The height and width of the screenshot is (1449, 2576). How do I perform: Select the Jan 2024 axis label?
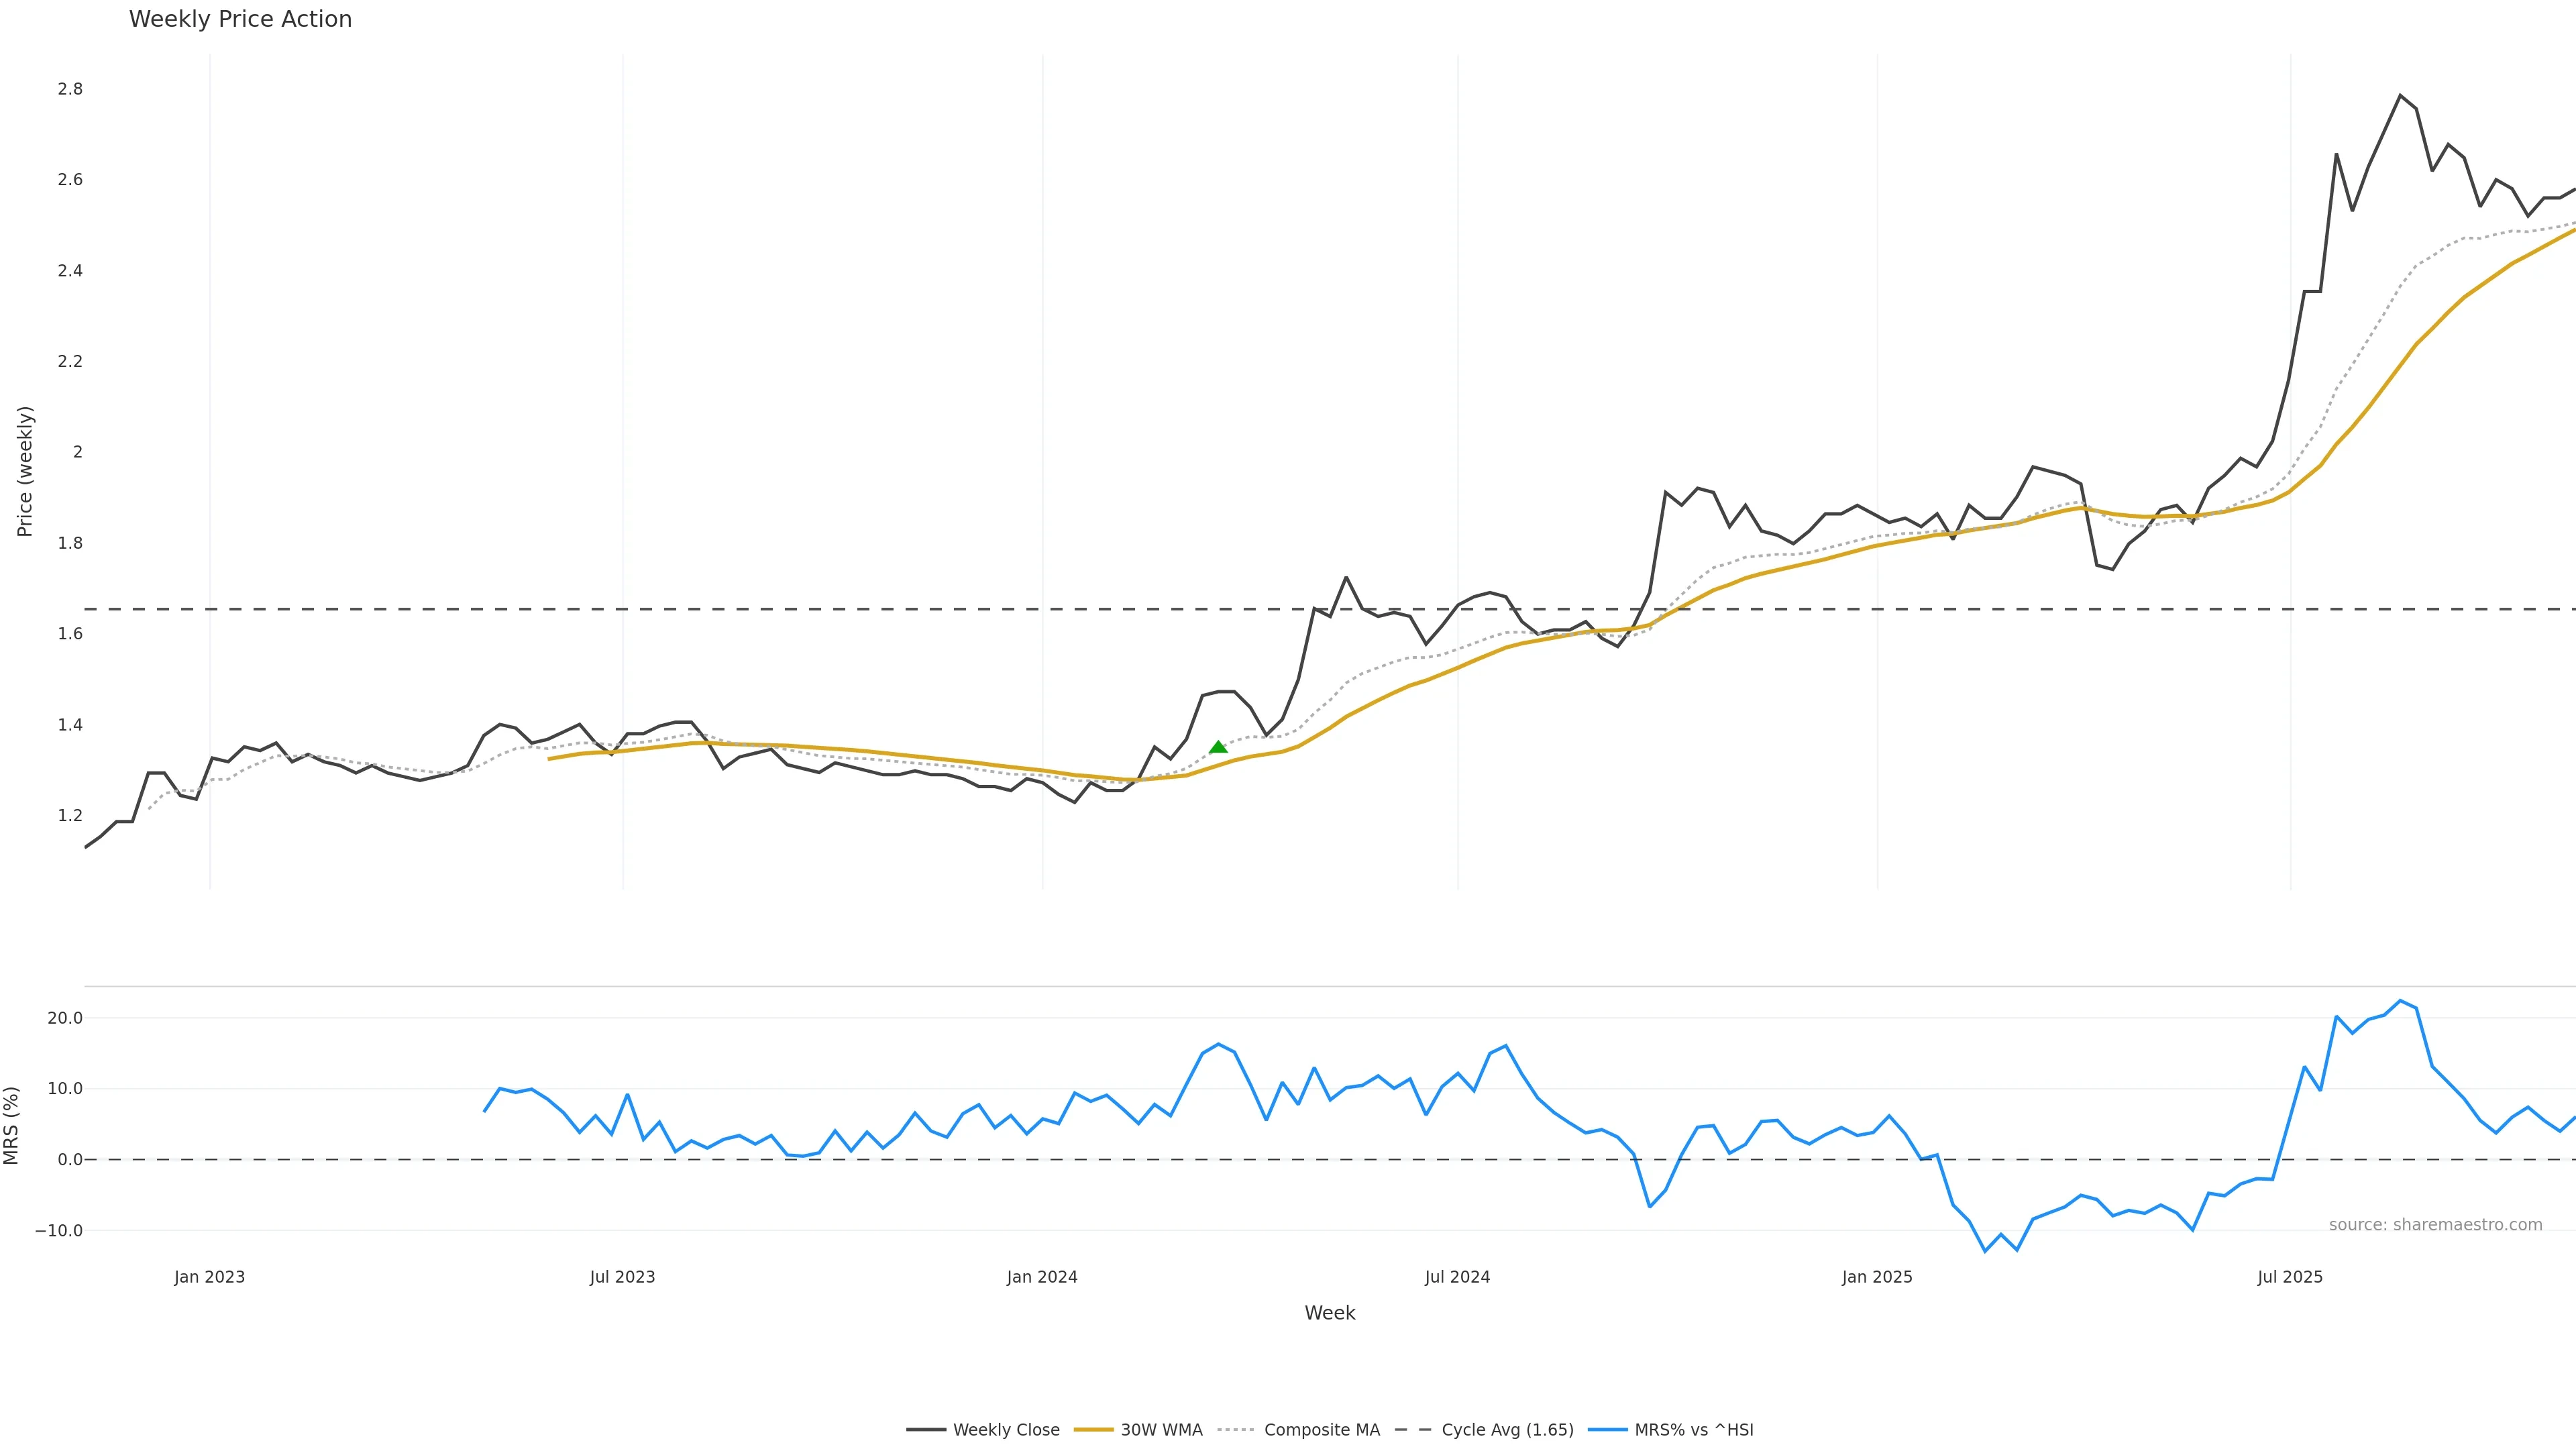pos(1042,1277)
